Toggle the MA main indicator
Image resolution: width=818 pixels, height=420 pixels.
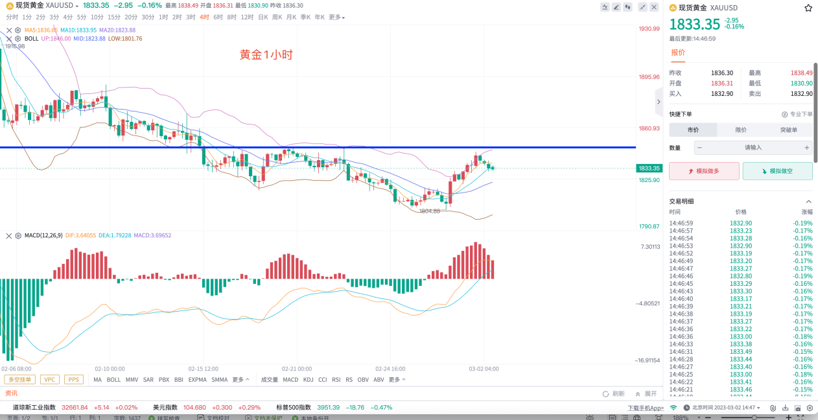[97, 379]
